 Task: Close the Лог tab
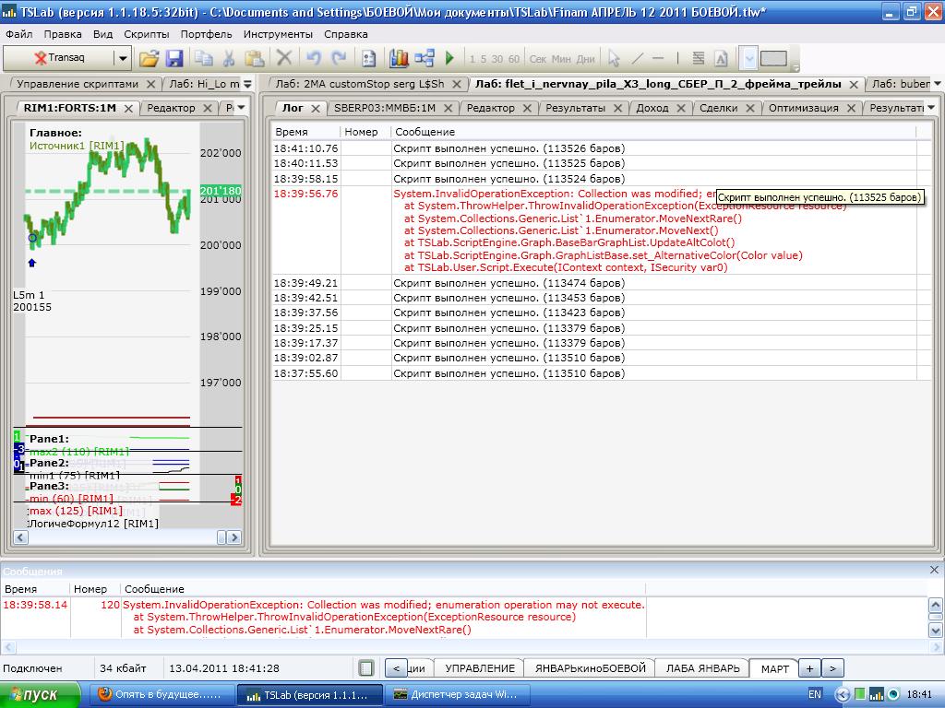click(x=315, y=108)
